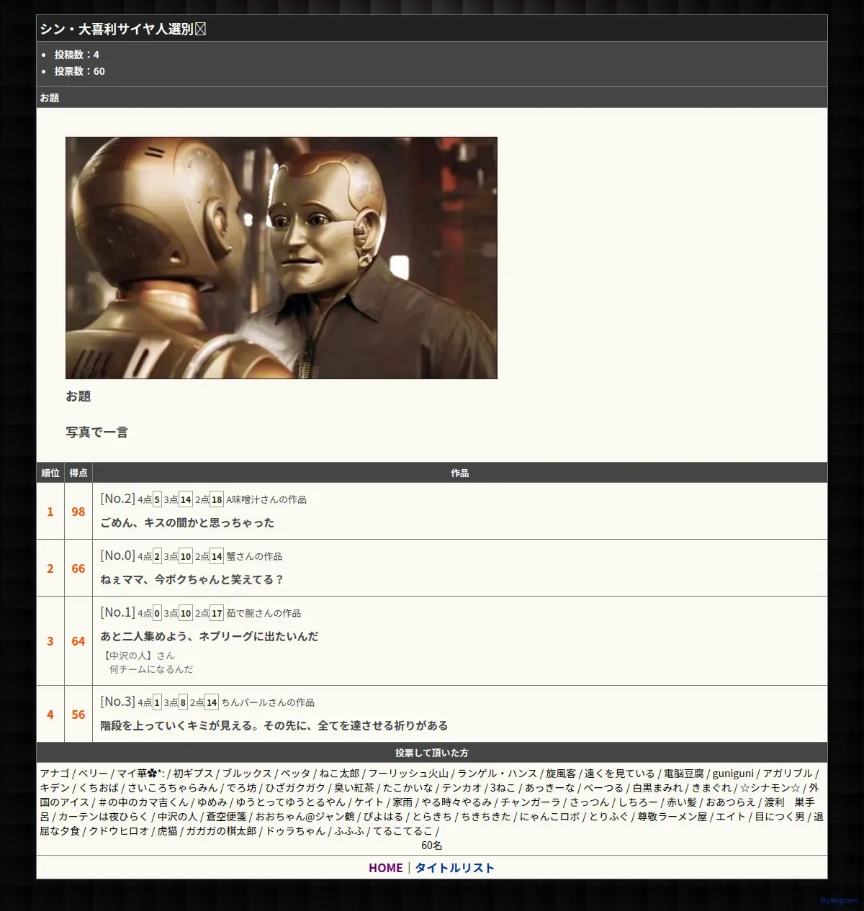Click entry label [No.2]

pyautogui.click(x=117, y=499)
